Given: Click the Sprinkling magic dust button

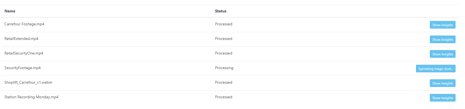Looking at the screenshot, I should point(436,69).
